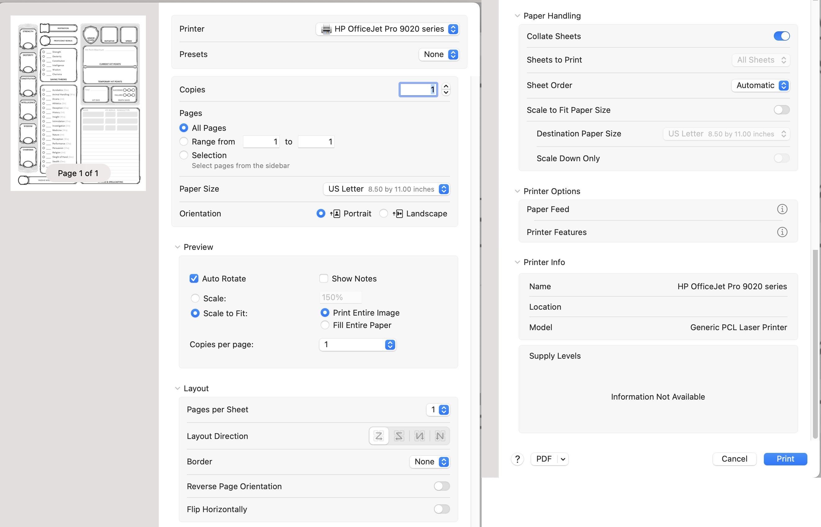Image resolution: width=821 pixels, height=527 pixels.
Task: Choose the Selection pages radio button
Action: tap(184, 155)
